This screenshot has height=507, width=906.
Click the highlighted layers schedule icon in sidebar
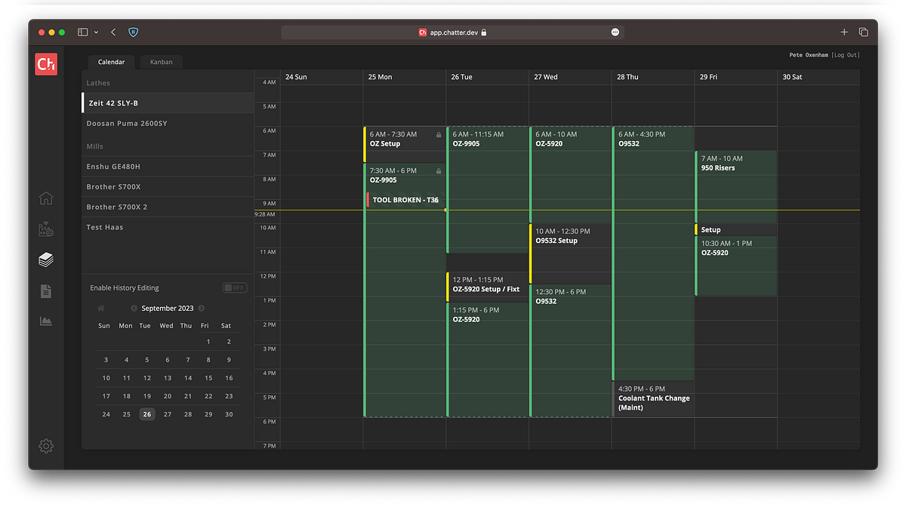click(46, 260)
